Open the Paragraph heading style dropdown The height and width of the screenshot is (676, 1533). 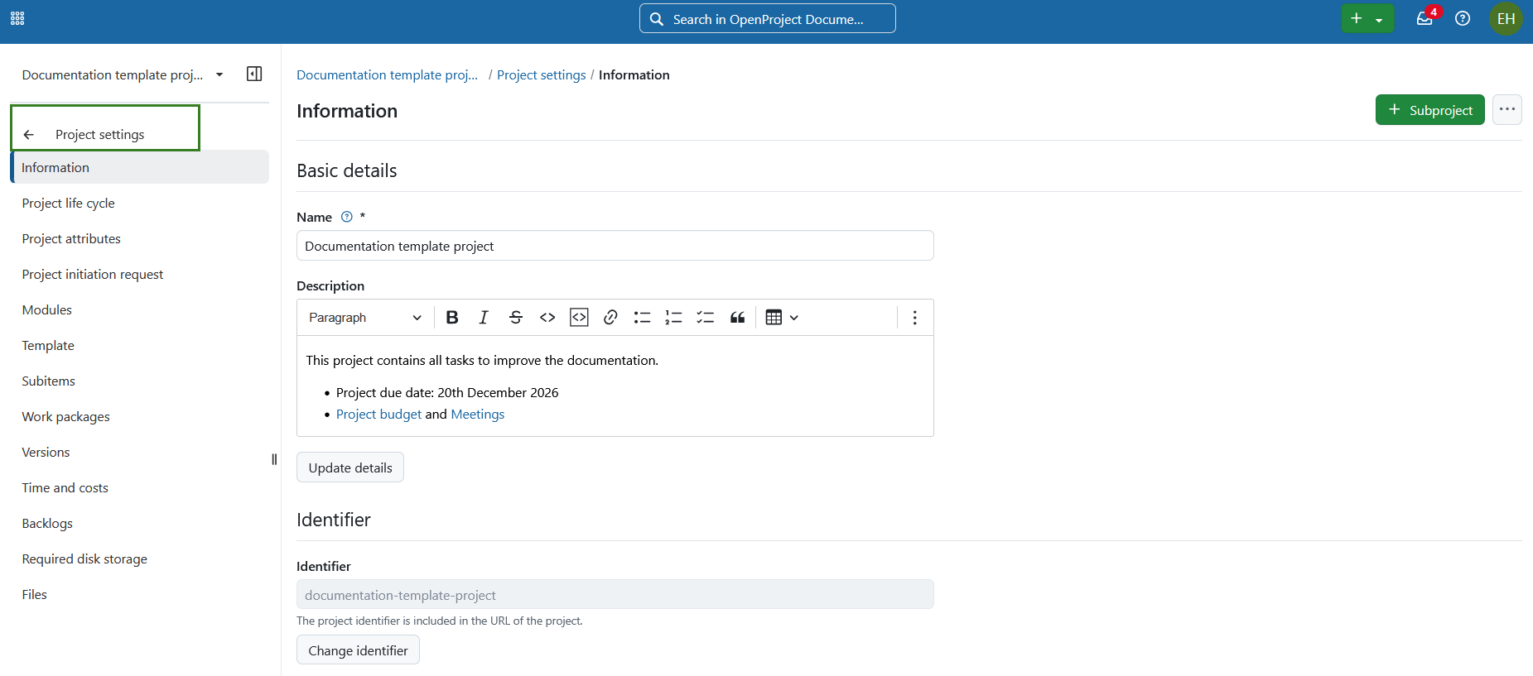[x=365, y=317]
